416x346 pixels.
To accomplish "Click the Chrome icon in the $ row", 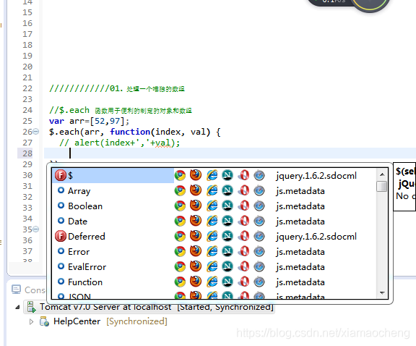I will click(180, 175).
